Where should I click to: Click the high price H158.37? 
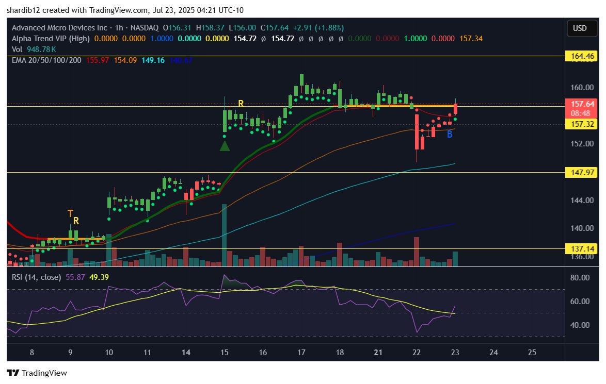pos(210,28)
